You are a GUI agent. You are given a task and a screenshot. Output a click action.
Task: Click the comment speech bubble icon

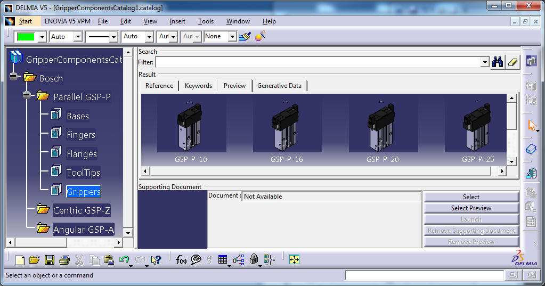point(196,259)
